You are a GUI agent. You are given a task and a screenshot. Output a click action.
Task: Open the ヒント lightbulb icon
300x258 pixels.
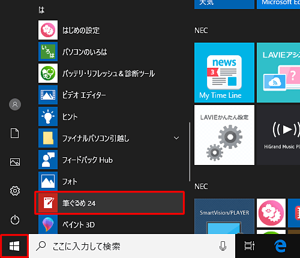48,116
